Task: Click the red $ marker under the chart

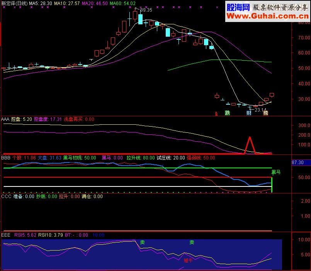Action: [216, 113]
